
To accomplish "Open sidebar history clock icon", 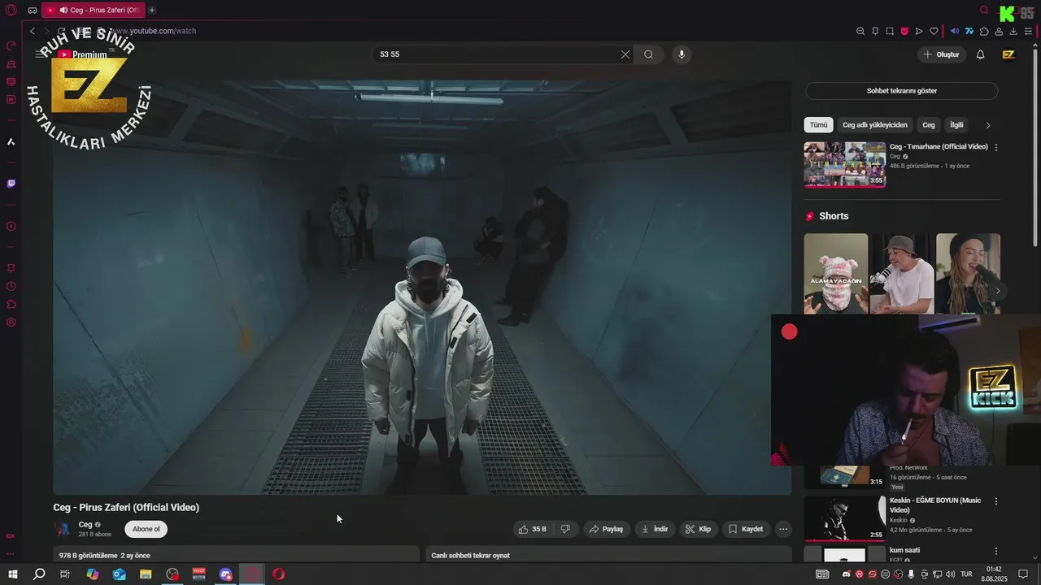I will [11, 286].
